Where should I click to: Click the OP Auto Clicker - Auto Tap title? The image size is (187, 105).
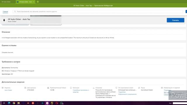pos(19,19)
